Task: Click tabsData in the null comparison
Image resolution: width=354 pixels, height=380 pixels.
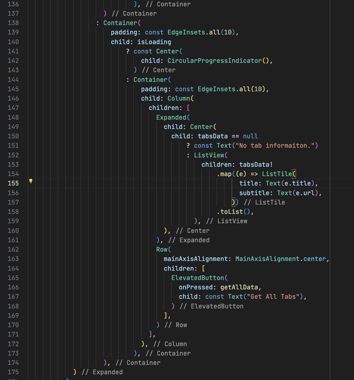Action: pos(213,136)
